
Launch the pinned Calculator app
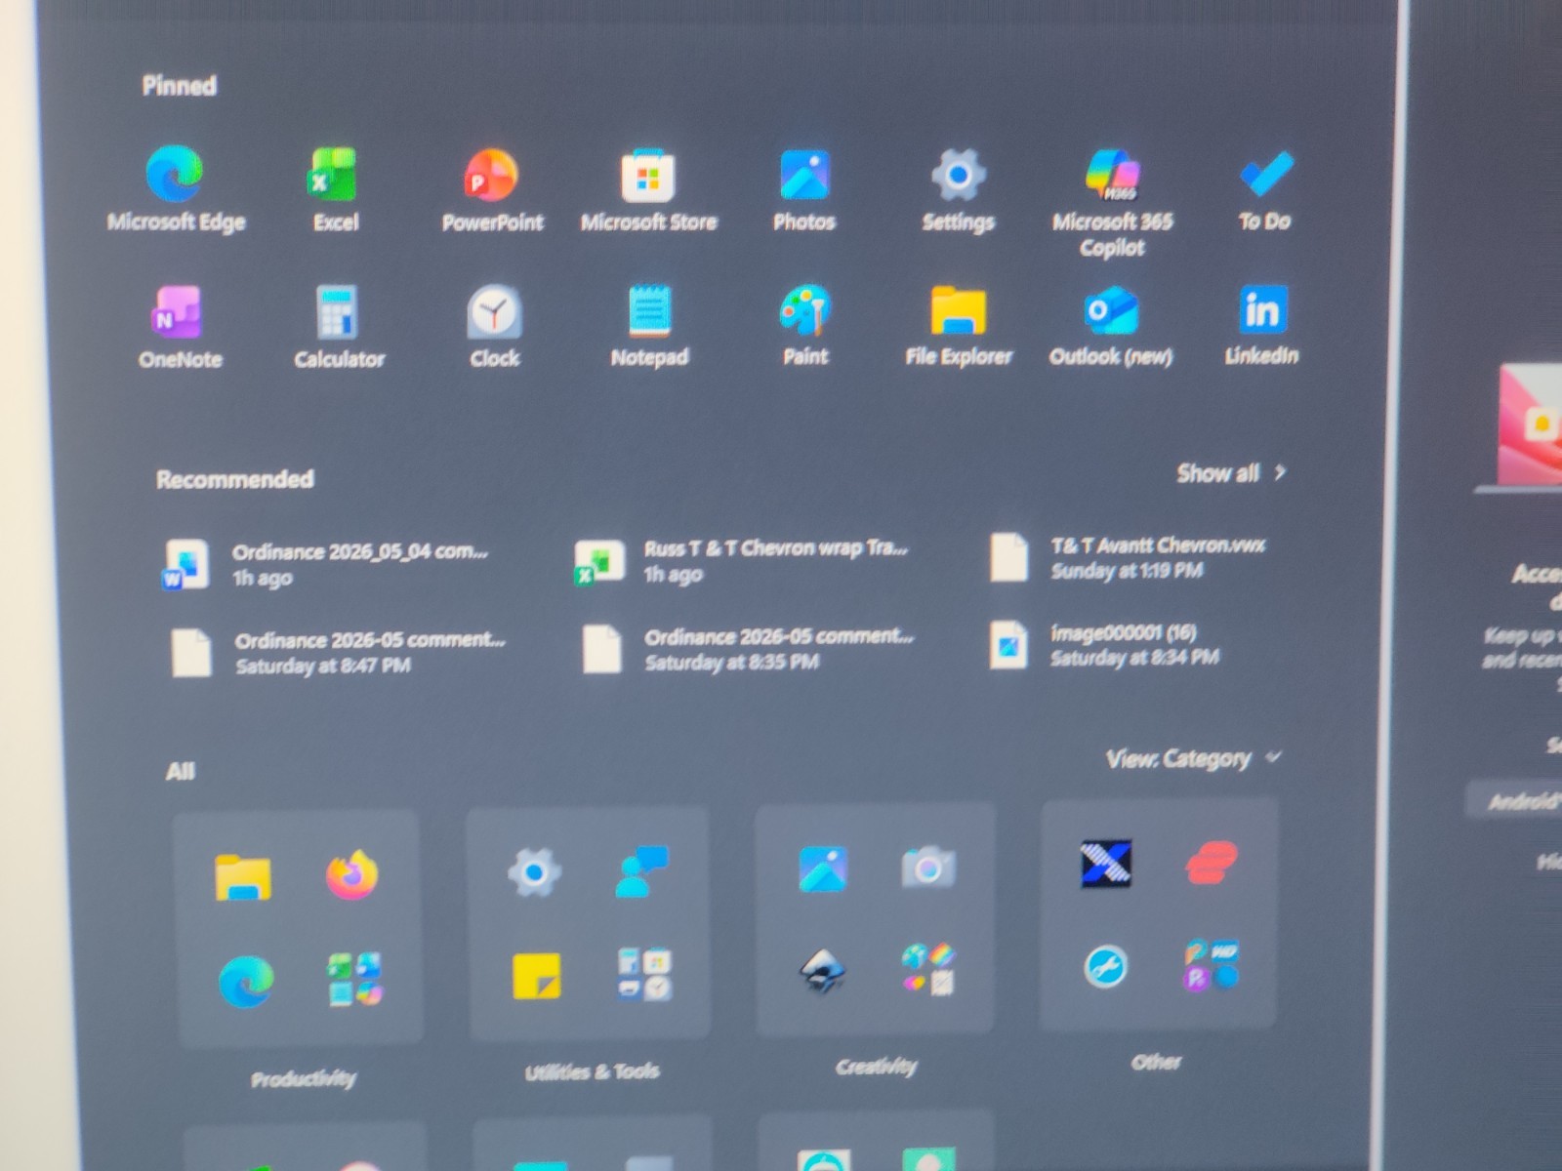[x=339, y=327]
